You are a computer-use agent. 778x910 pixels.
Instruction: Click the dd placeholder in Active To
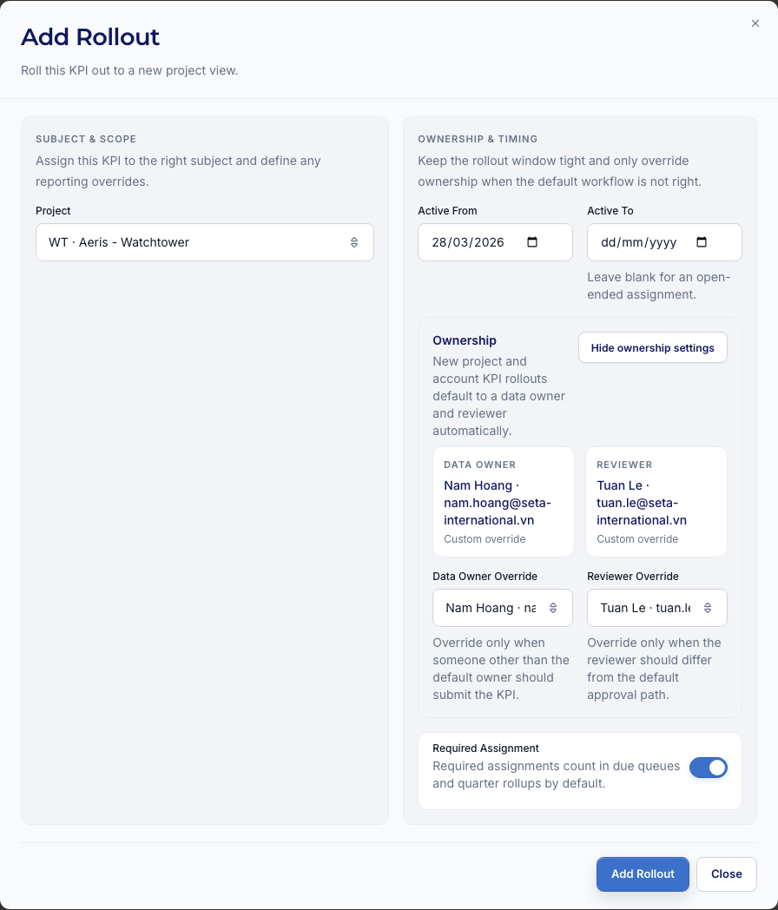pos(609,242)
